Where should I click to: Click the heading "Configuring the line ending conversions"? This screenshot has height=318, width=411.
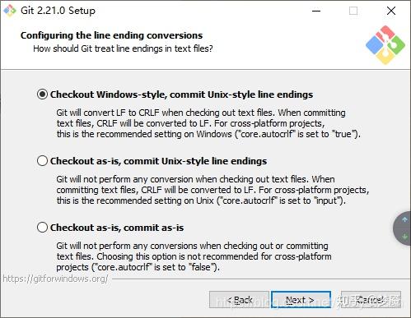click(x=111, y=35)
